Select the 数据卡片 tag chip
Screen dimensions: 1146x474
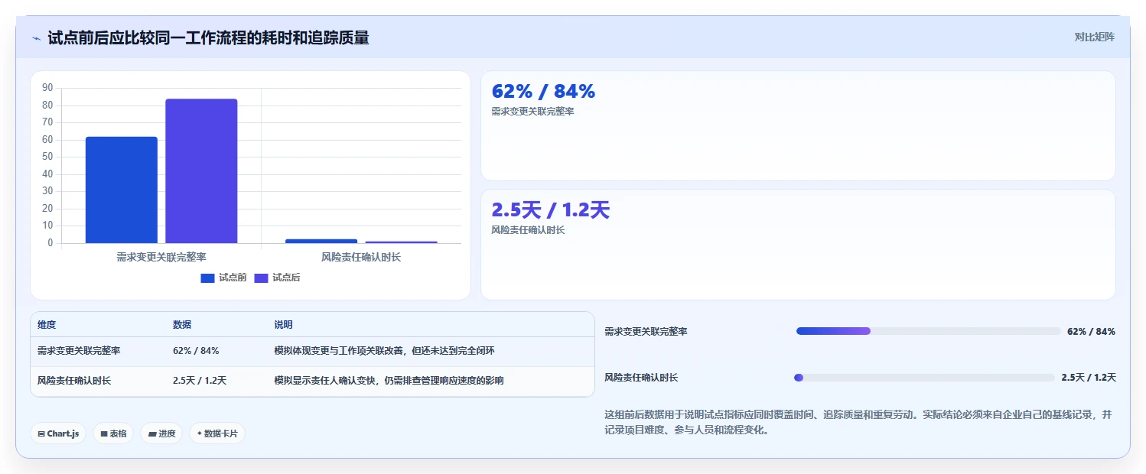(x=217, y=433)
